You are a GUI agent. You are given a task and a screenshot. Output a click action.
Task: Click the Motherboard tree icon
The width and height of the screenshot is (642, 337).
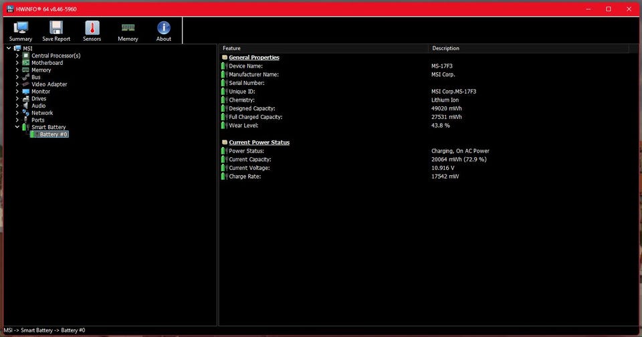click(x=26, y=63)
